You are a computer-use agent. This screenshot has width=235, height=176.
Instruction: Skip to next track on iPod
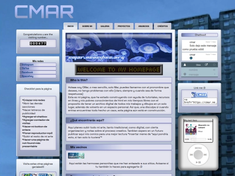point(205,155)
